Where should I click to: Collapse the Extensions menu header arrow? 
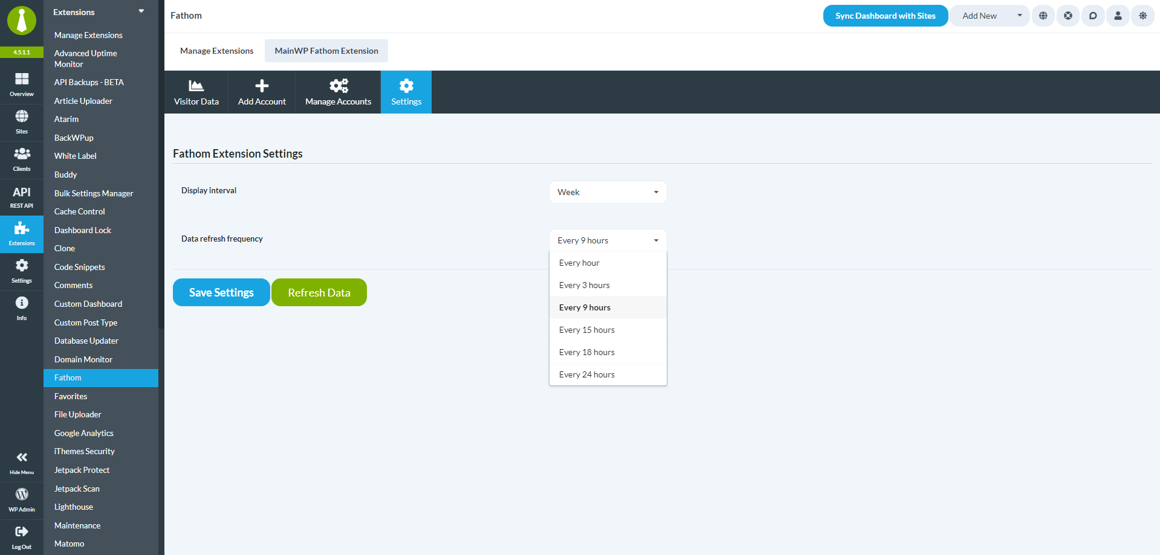coord(141,11)
